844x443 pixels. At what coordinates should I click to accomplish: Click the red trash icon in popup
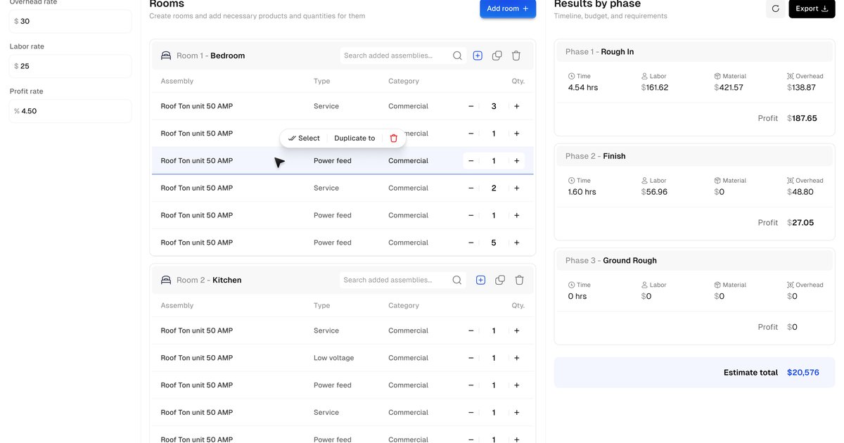tap(394, 139)
